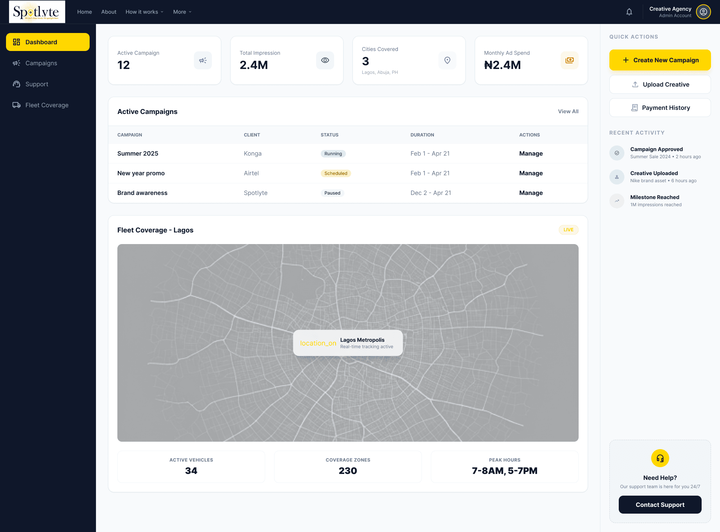
Task: Click the Fleet Coverage truck icon
Action: (x=16, y=105)
